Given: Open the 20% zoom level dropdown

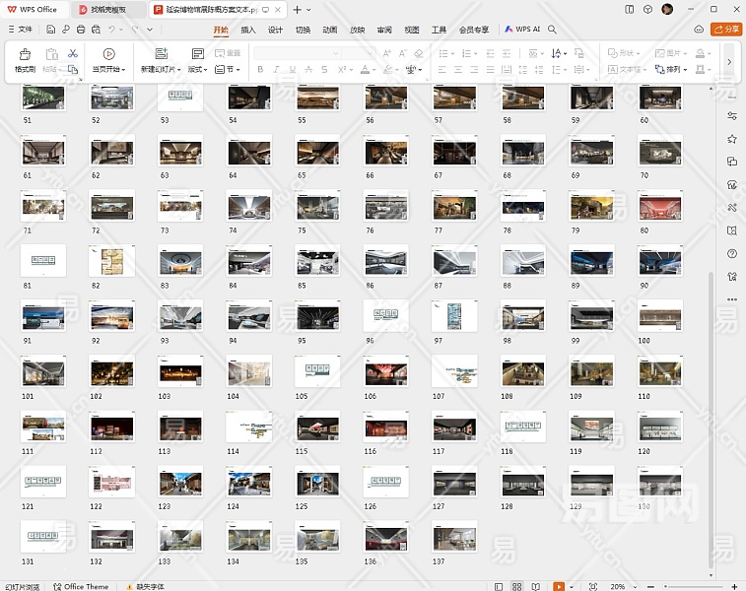Looking at the screenshot, I should point(623,586).
